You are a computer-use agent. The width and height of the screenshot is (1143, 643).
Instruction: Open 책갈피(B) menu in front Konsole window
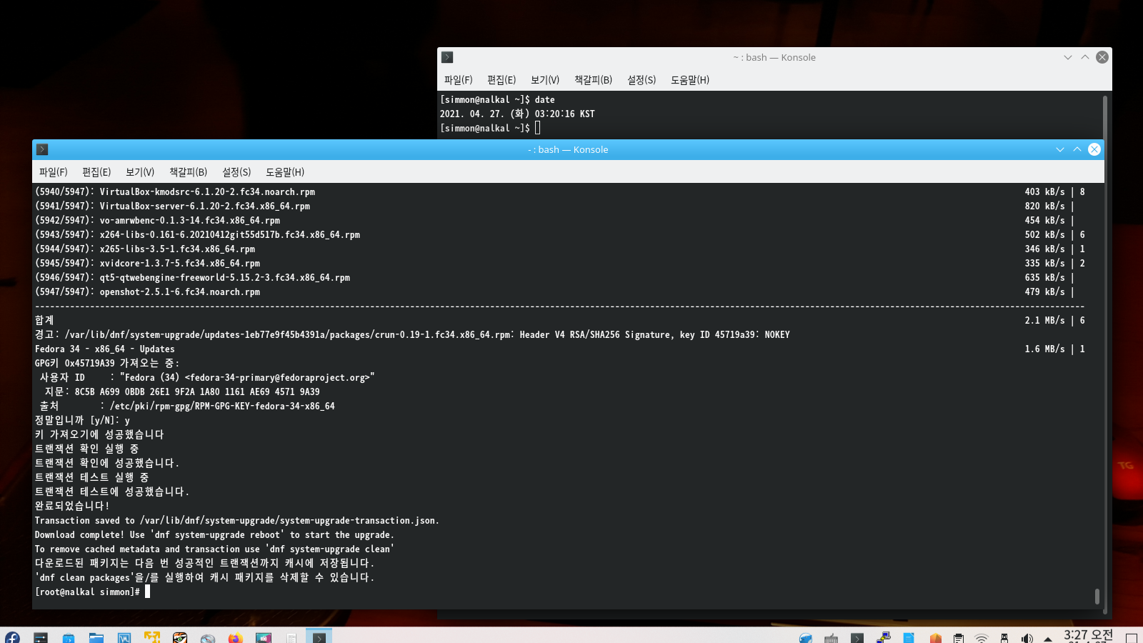(188, 172)
